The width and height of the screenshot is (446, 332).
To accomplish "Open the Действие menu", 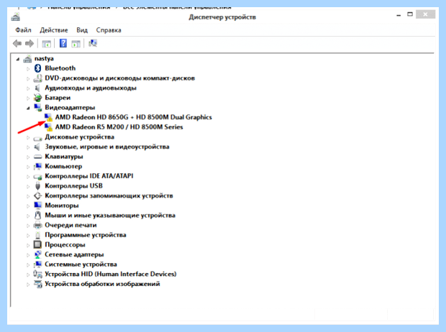I will (x=54, y=30).
